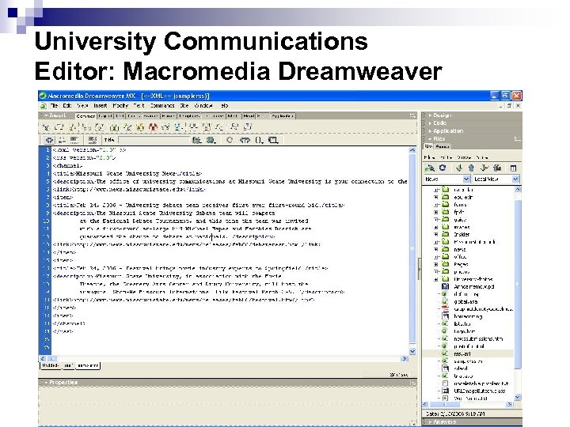Expand the Insider folder in file tree
This screenshot has width=570, height=427.
tap(435, 235)
